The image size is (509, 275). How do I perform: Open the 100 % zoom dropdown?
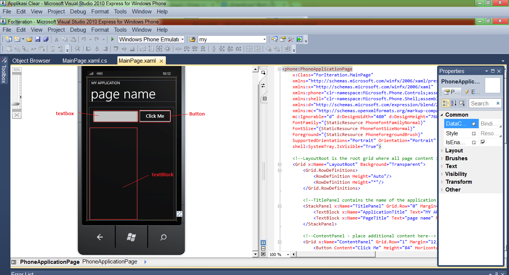pos(288,255)
